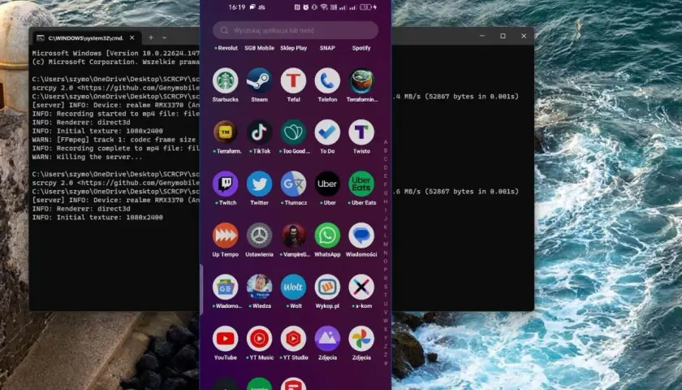
Task: Launch the YouTube app
Action: tap(226, 339)
